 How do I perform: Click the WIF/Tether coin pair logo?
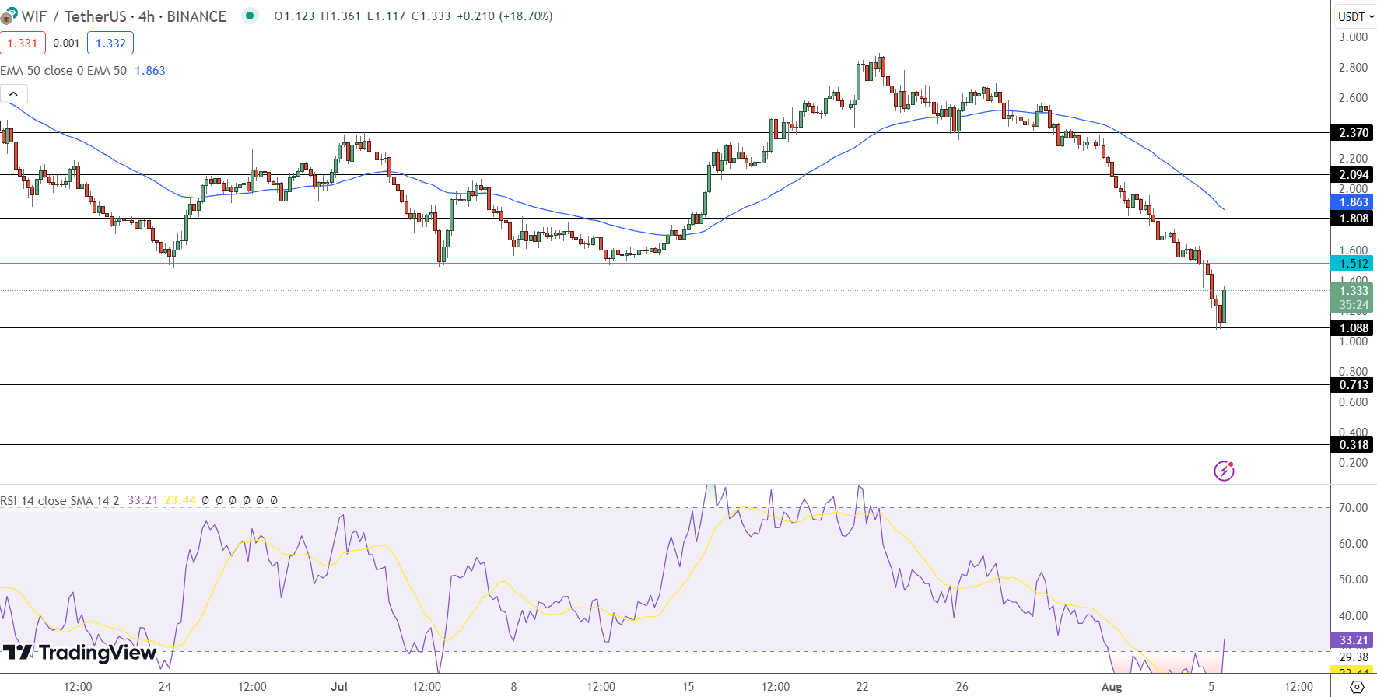(x=9, y=16)
